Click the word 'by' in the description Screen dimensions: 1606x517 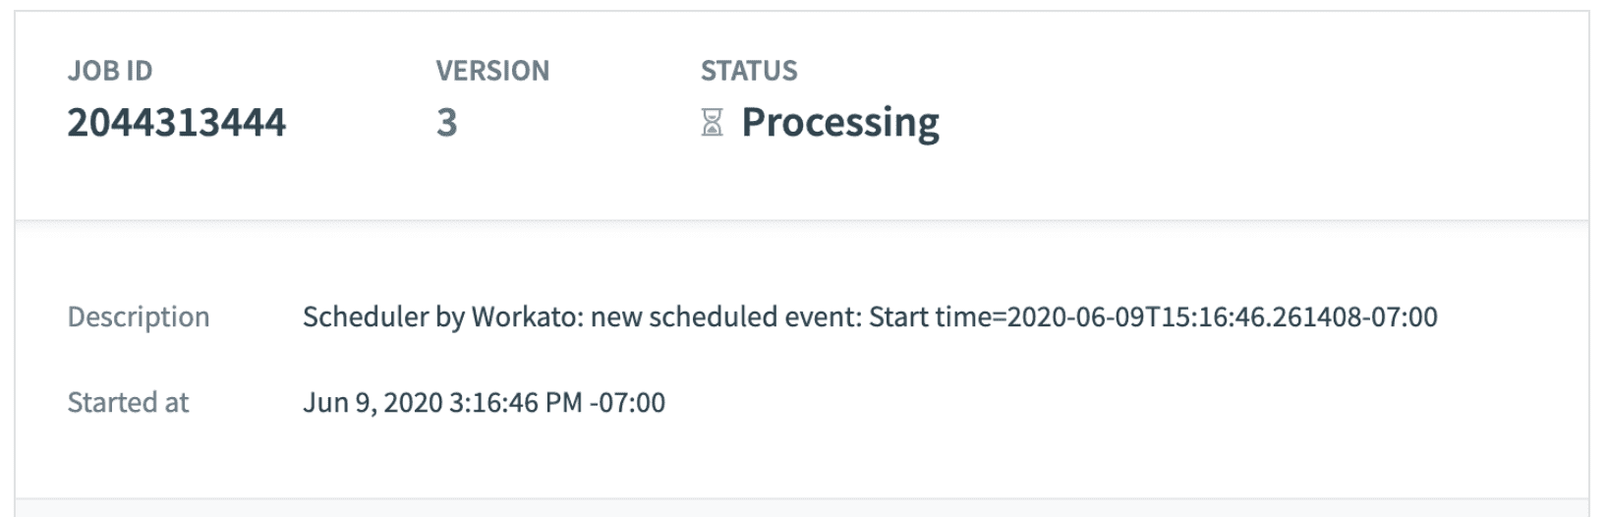point(451,316)
